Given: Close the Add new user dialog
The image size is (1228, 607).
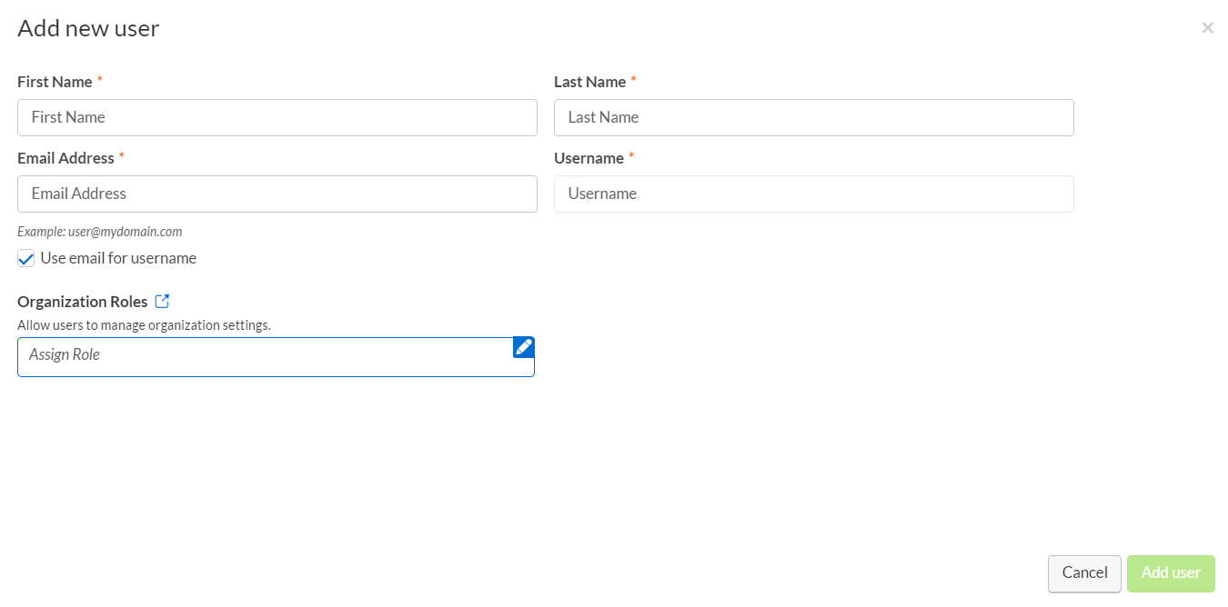Looking at the screenshot, I should click(1207, 28).
